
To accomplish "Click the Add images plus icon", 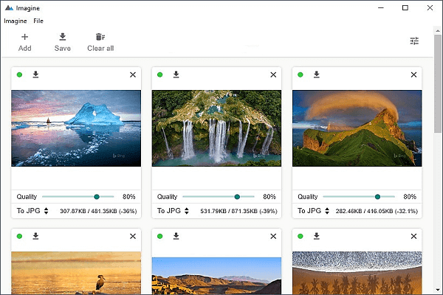I will click(24, 37).
